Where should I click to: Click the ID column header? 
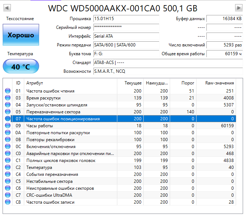tap(18, 83)
